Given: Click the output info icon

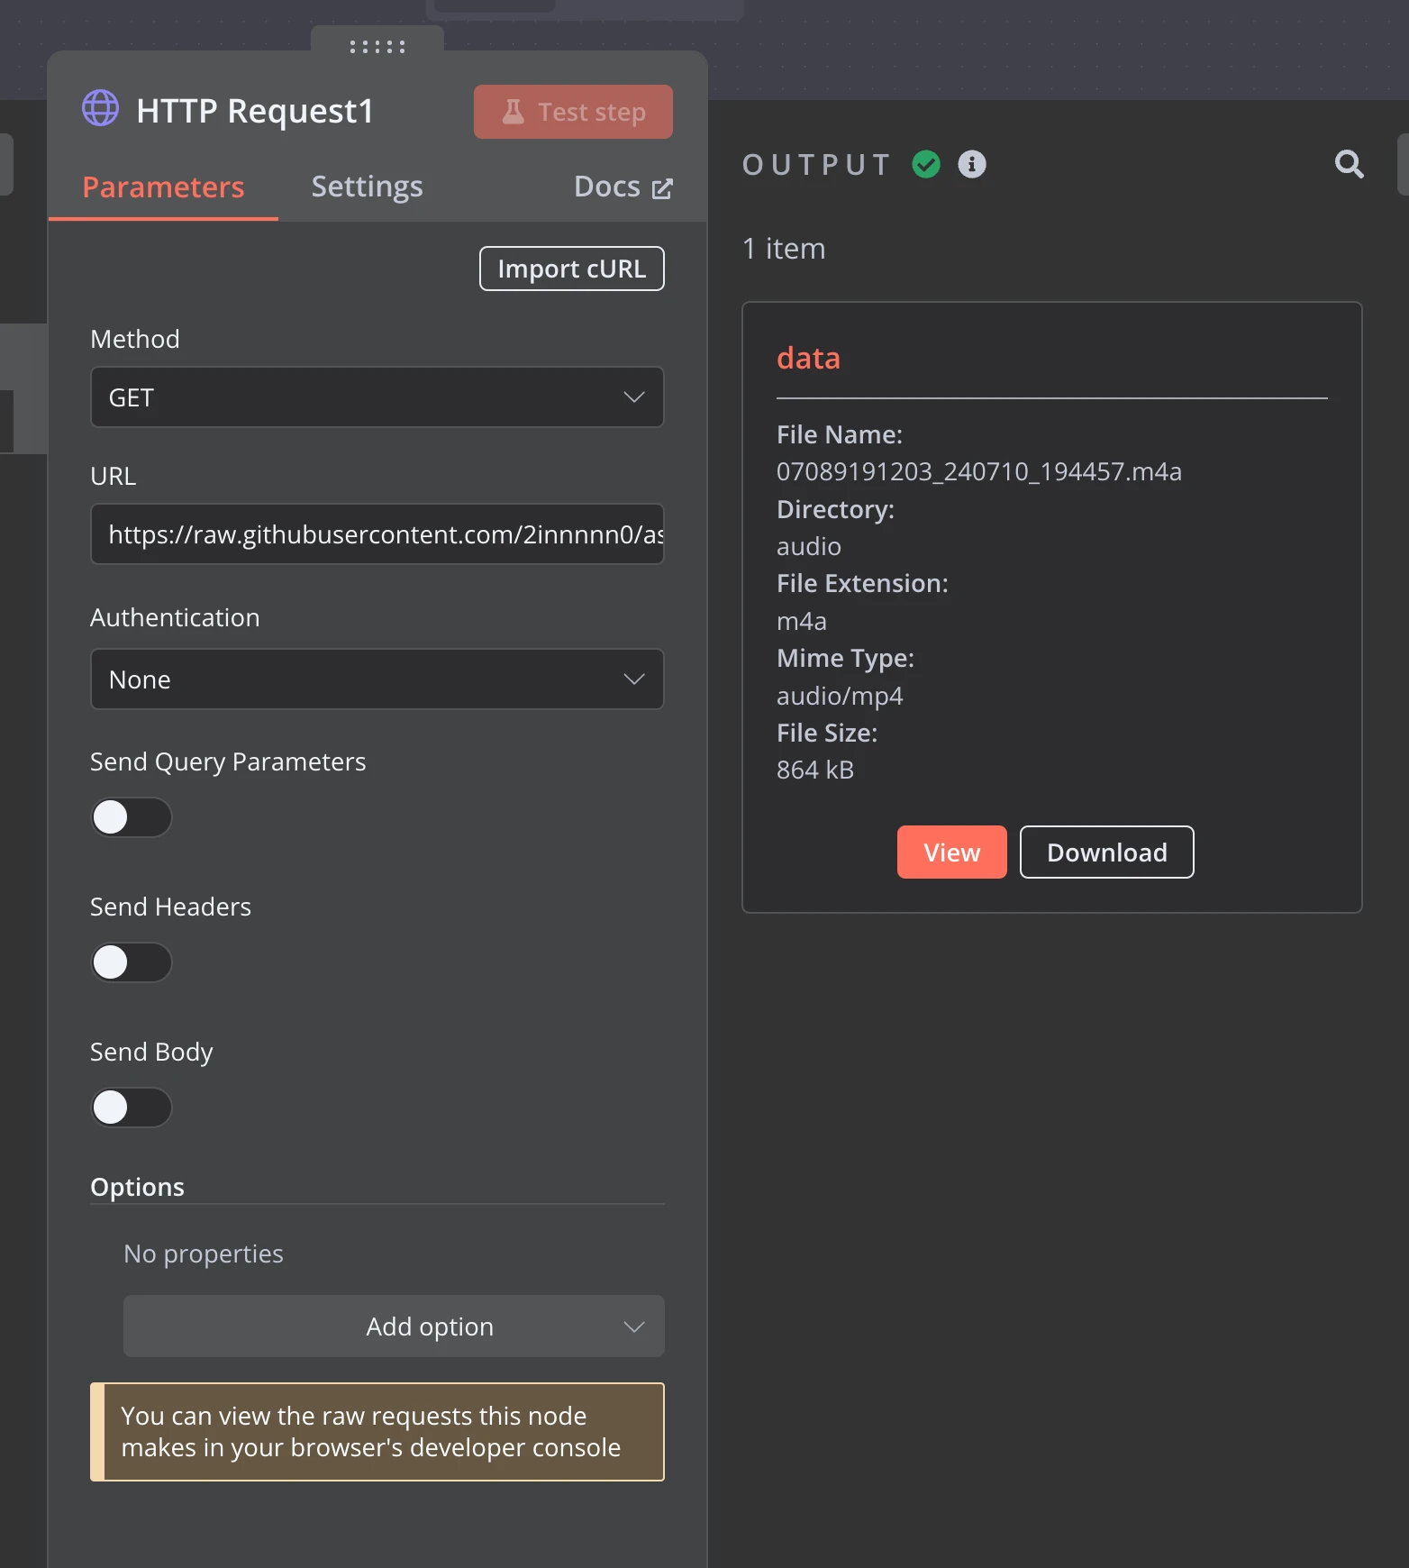Looking at the screenshot, I should point(971,164).
